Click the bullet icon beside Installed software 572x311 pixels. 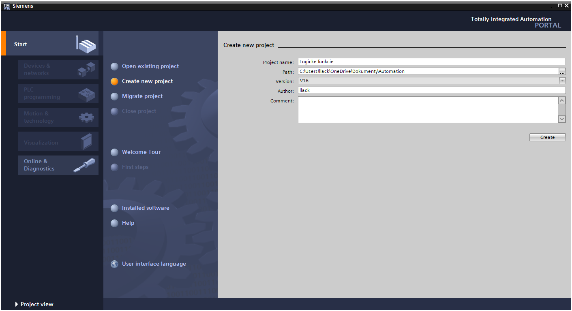click(115, 208)
